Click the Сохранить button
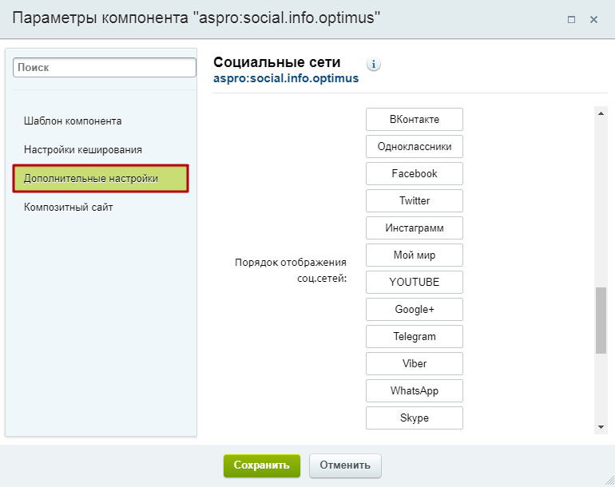This screenshot has height=487, width=615. [262, 465]
